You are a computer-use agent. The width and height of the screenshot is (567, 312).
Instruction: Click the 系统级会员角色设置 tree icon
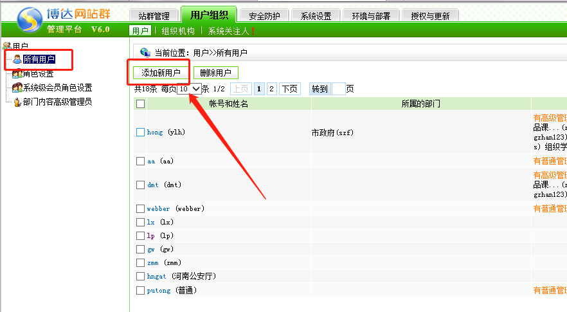(x=17, y=88)
